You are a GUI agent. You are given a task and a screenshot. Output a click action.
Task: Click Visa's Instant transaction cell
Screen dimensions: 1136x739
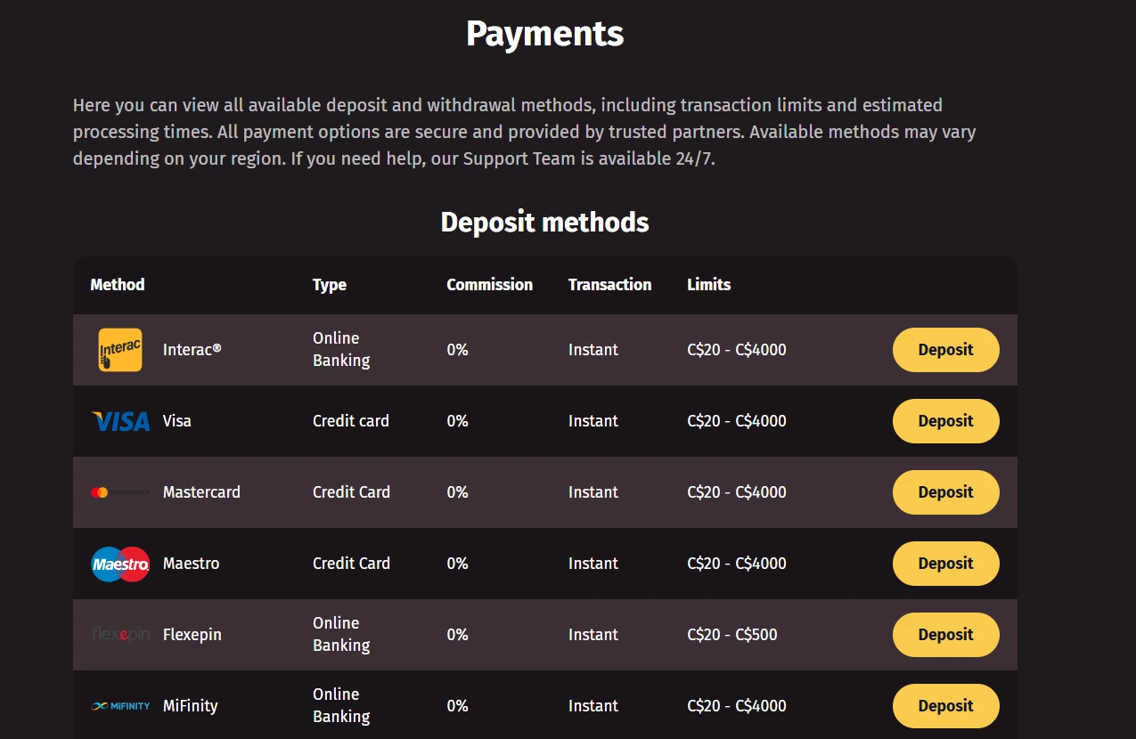tap(593, 421)
